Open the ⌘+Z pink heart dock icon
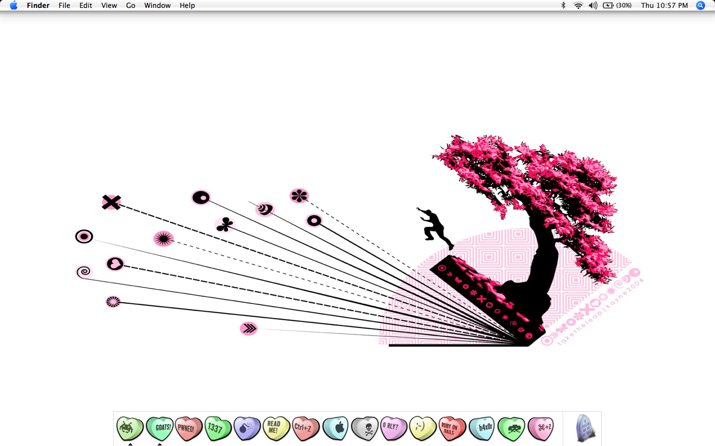The image size is (715, 446). [541, 429]
